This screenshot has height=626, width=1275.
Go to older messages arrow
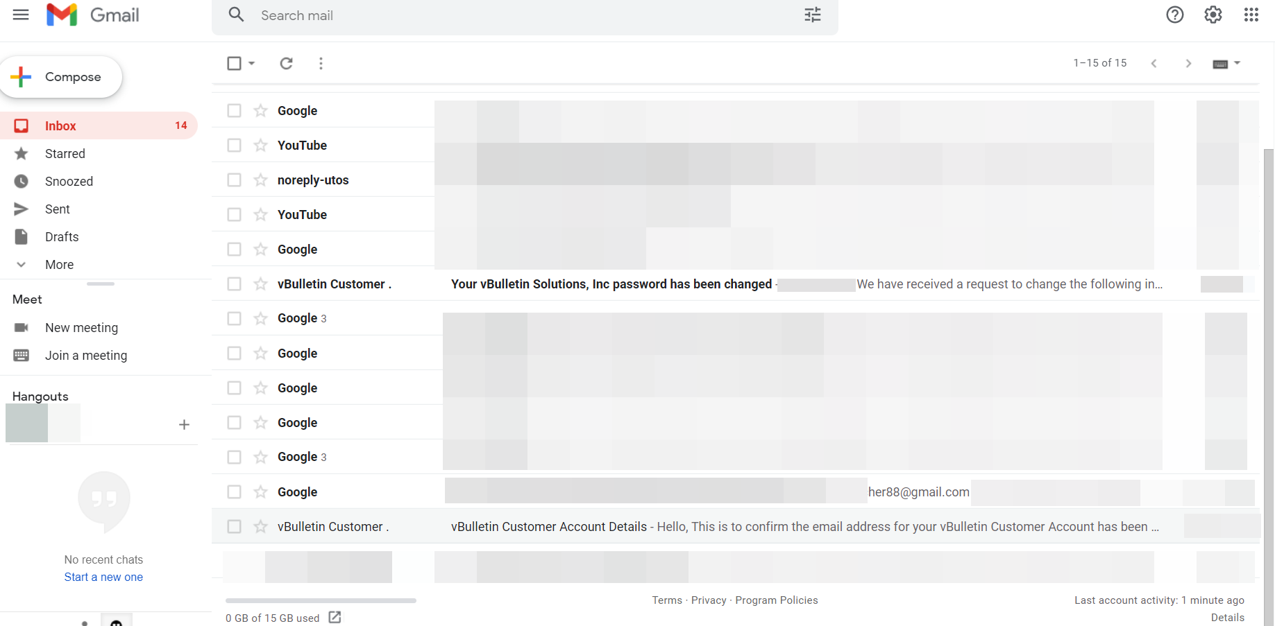click(1188, 63)
